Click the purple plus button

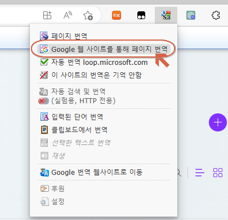(x=218, y=122)
